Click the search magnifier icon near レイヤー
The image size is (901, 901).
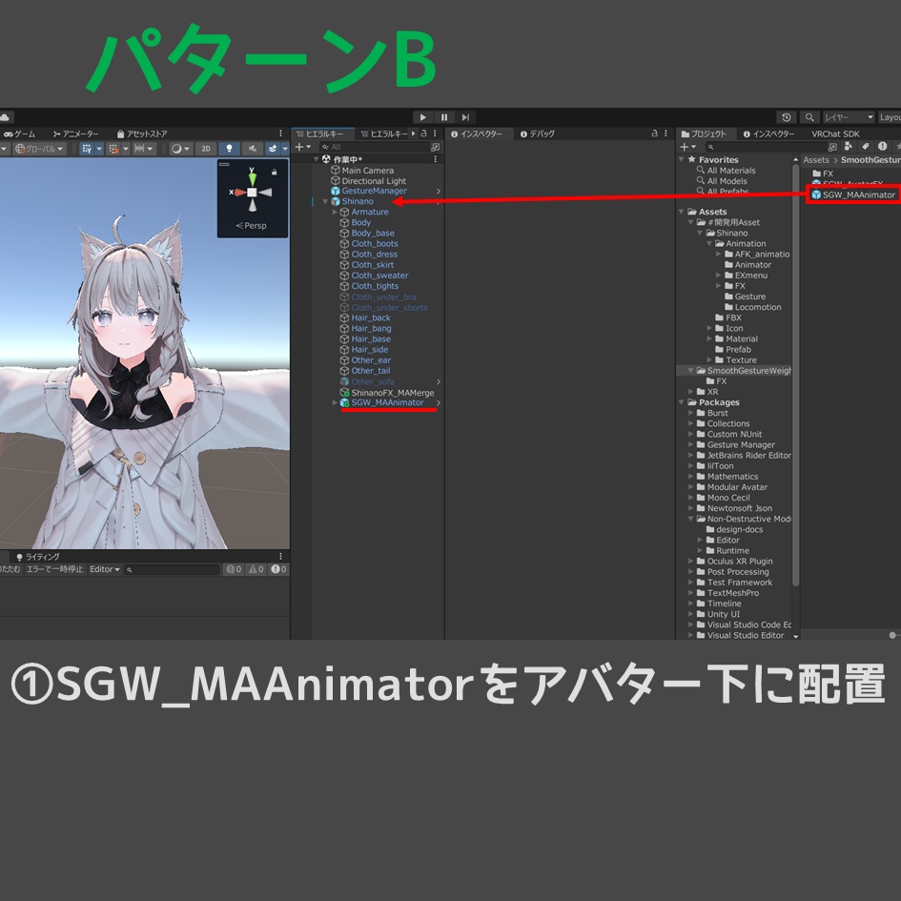pyautogui.click(x=809, y=116)
